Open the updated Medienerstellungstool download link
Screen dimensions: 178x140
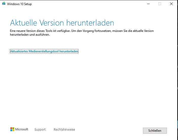44,51
